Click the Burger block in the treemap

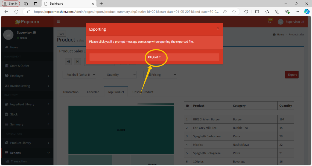121,130
